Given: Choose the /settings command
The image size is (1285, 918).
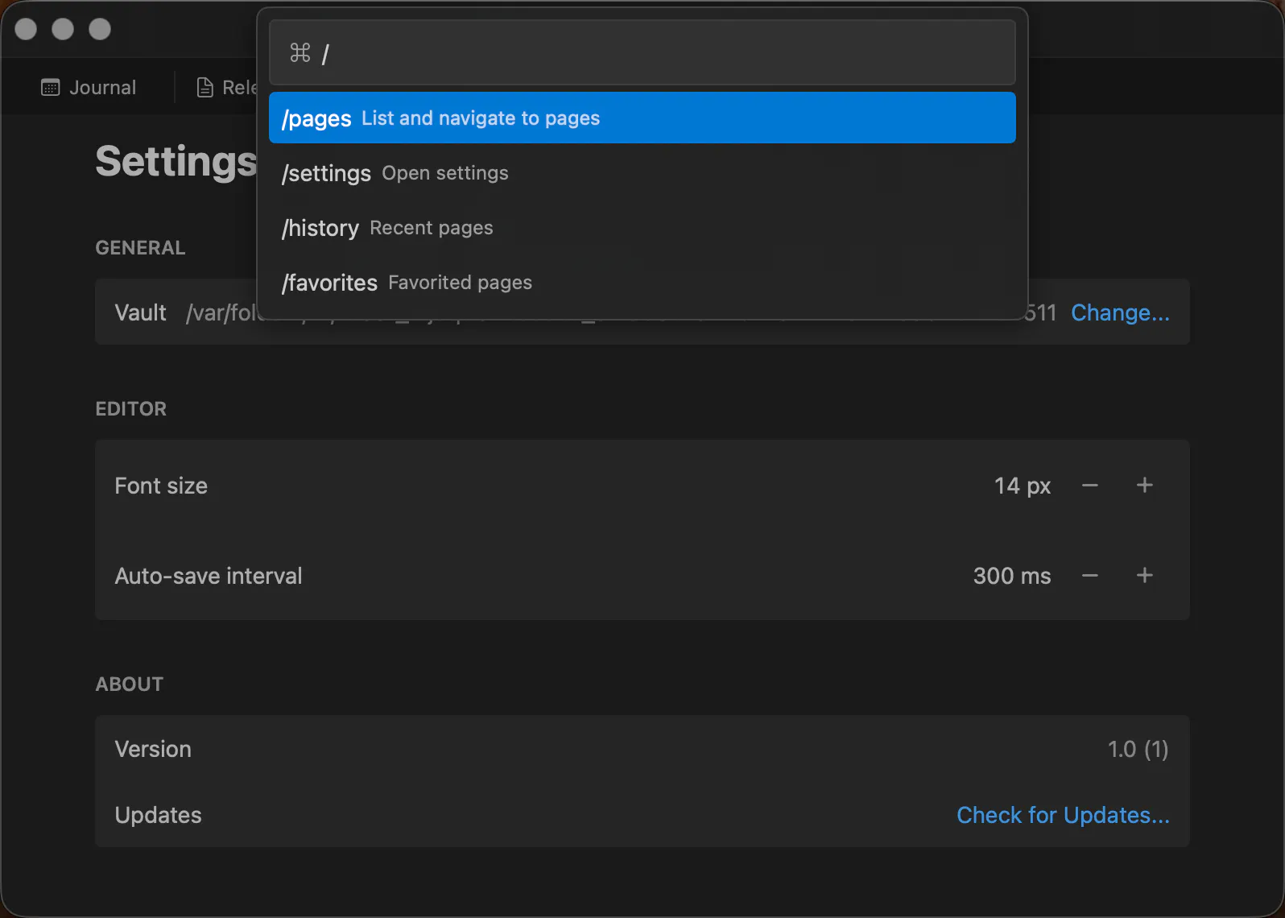Looking at the screenshot, I should pyautogui.click(x=642, y=173).
